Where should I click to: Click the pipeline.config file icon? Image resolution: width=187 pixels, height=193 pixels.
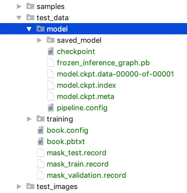(51, 108)
